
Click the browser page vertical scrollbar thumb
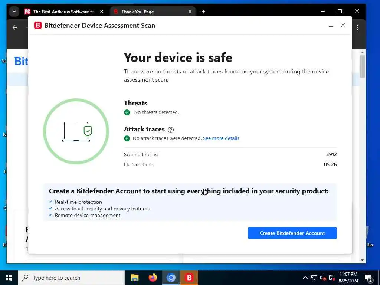[362, 66]
